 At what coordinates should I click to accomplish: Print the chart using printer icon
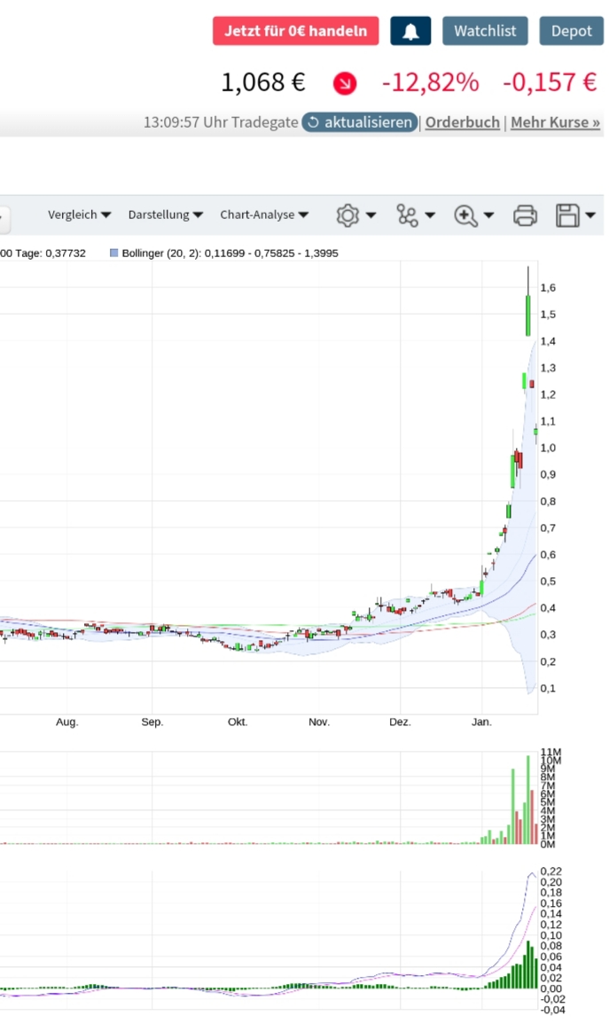coord(525,215)
